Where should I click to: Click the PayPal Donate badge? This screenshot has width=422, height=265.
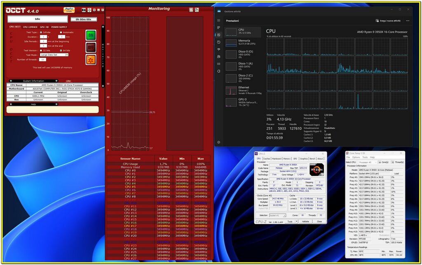pos(69,9)
